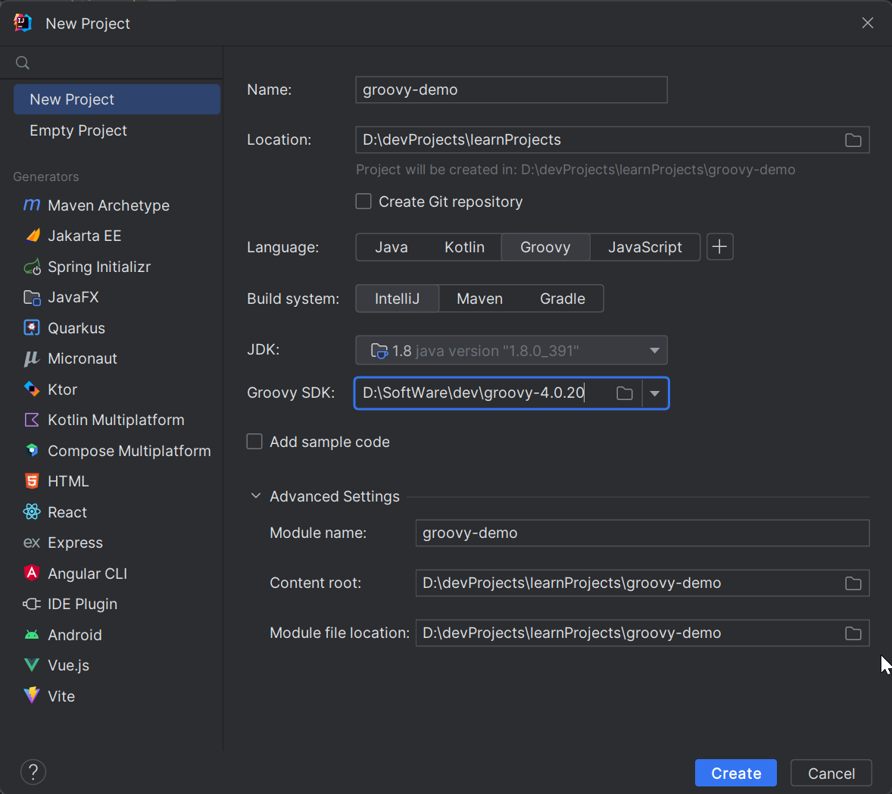Enable Add sample code checkbox

[x=254, y=442]
